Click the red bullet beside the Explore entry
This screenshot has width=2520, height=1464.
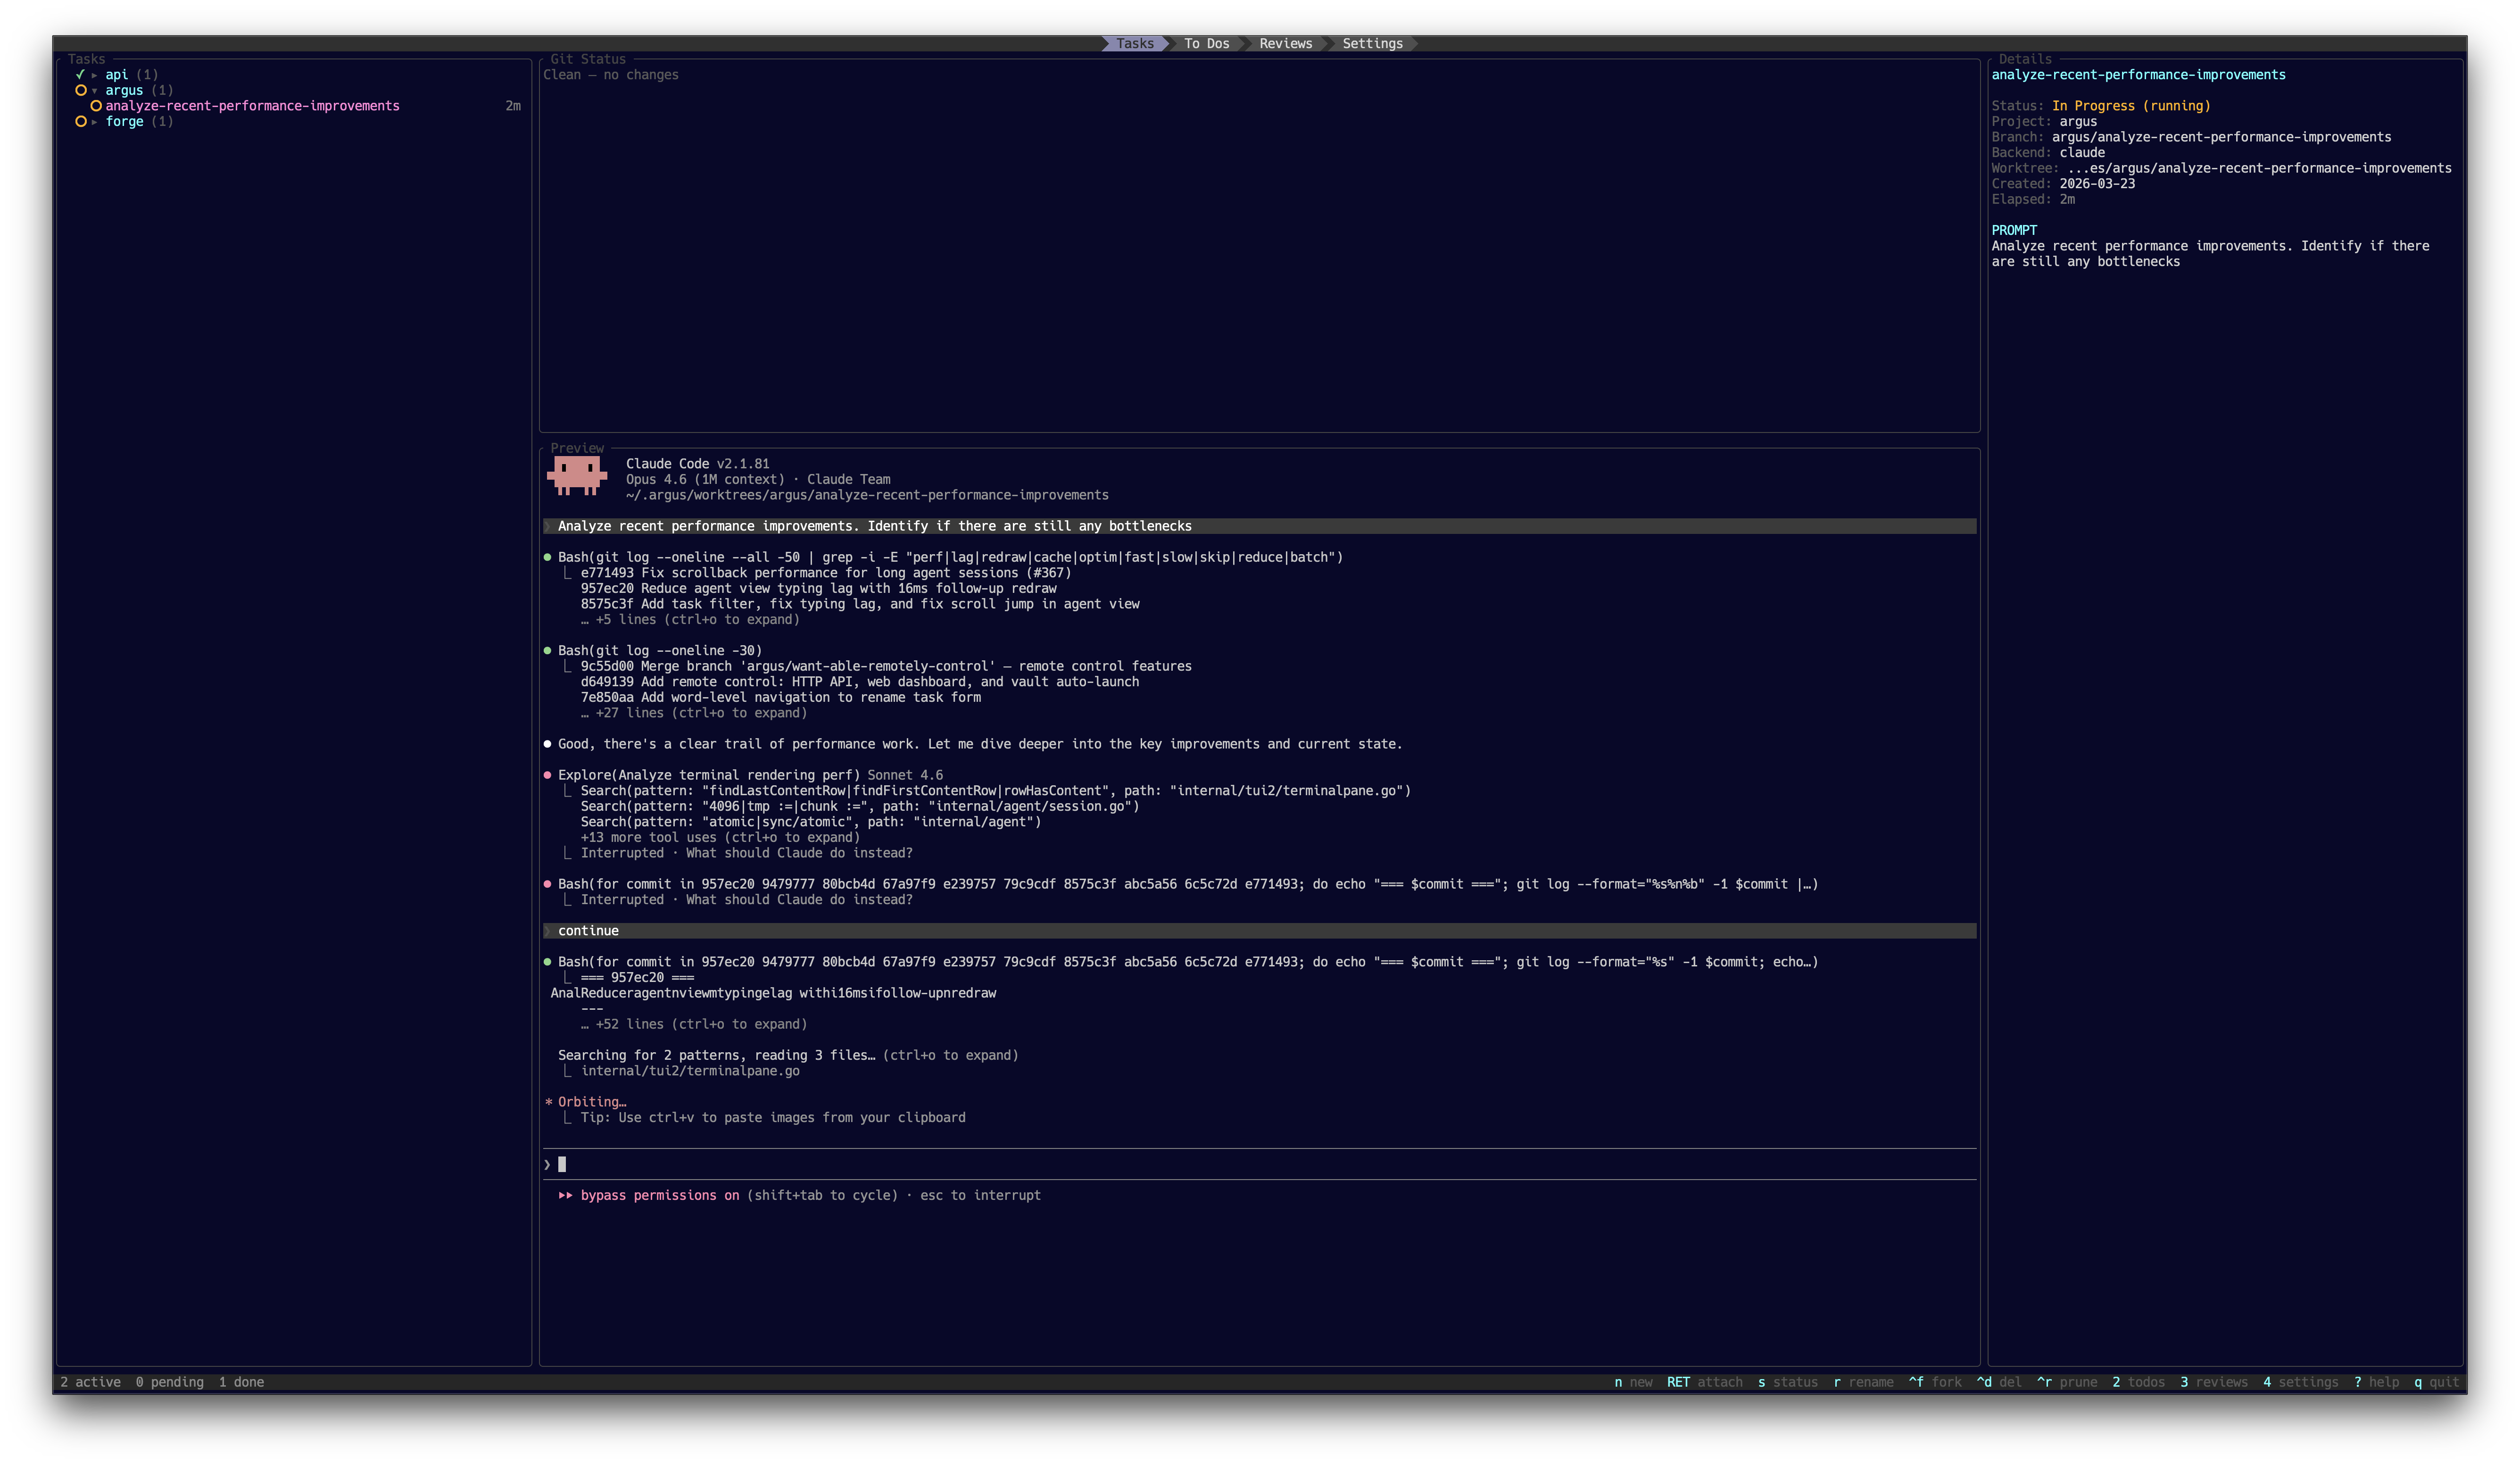547,775
